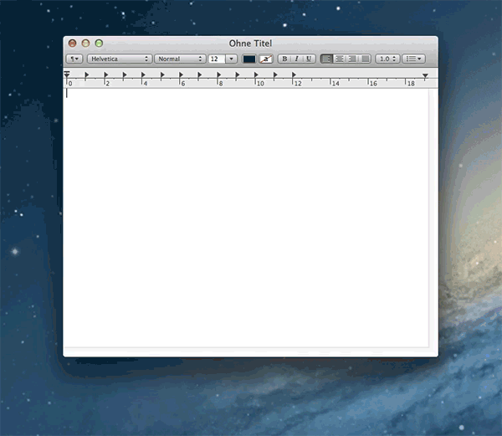
Task: Minimize the Ohne Titel window
Action: click(85, 43)
